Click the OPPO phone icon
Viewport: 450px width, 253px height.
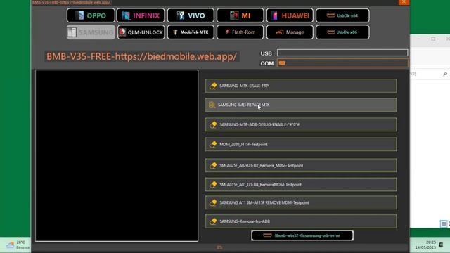click(x=80, y=15)
